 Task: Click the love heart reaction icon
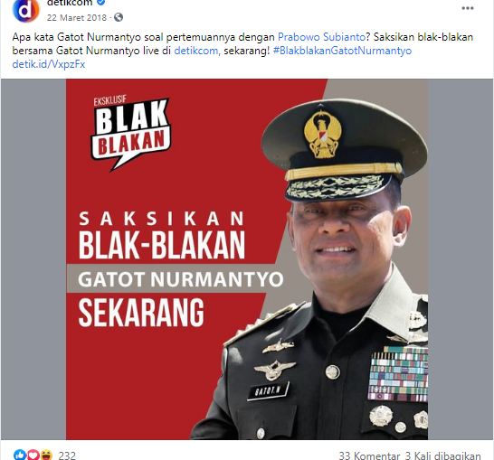coord(33,455)
